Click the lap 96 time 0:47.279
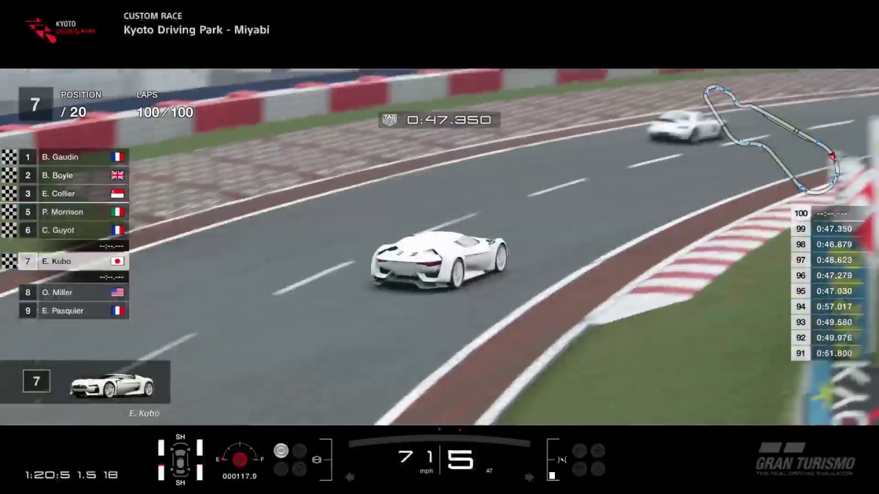 coord(834,276)
